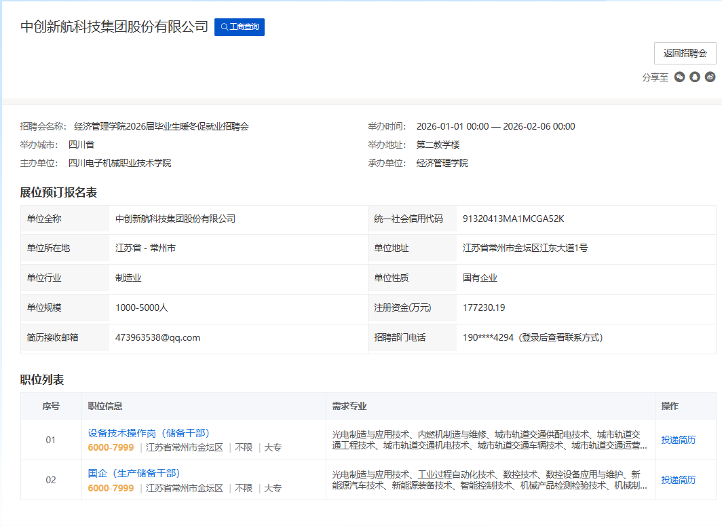The width and height of the screenshot is (722, 526).
Task: Click the 承办单位 value 经济管理学院
Action: (x=442, y=163)
